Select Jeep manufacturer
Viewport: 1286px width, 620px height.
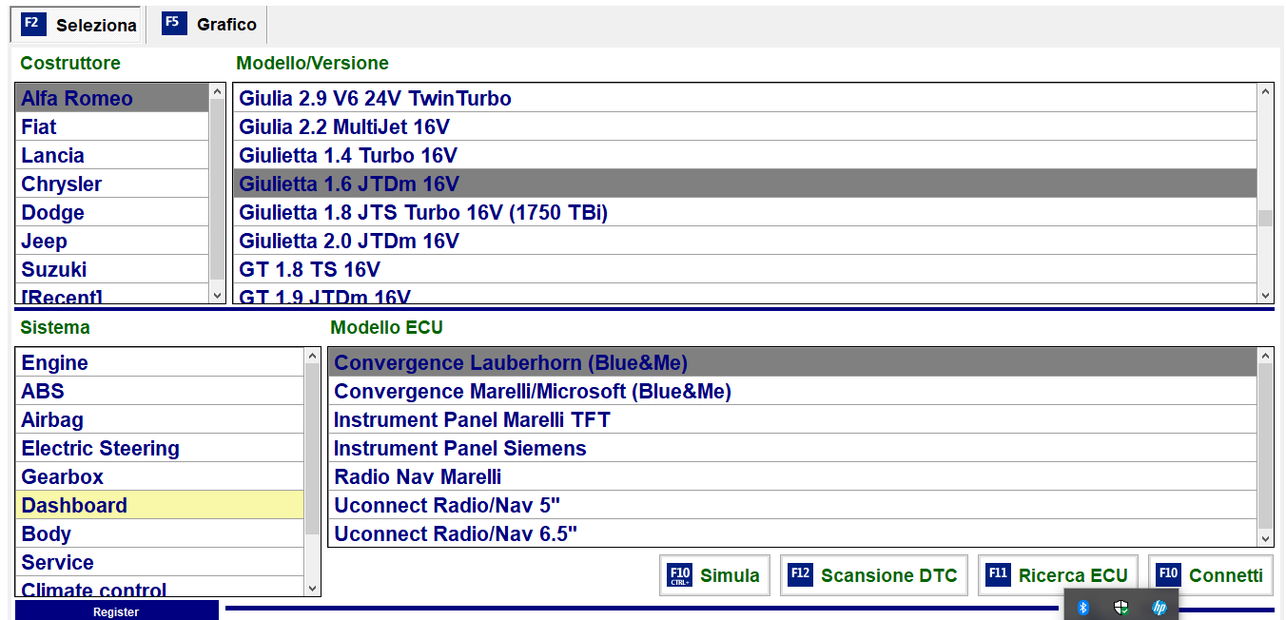click(112, 241)
